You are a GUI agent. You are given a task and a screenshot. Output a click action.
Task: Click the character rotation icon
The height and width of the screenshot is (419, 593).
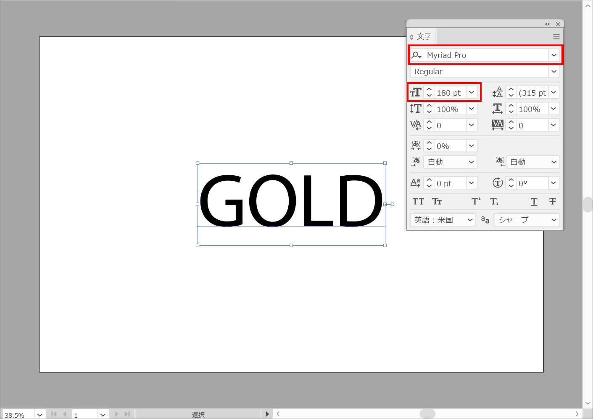tap(498, 183)
